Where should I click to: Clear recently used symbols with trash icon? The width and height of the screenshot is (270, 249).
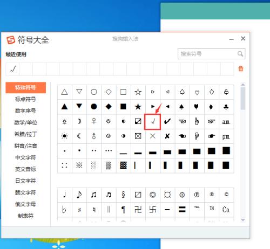coord(241,68)
